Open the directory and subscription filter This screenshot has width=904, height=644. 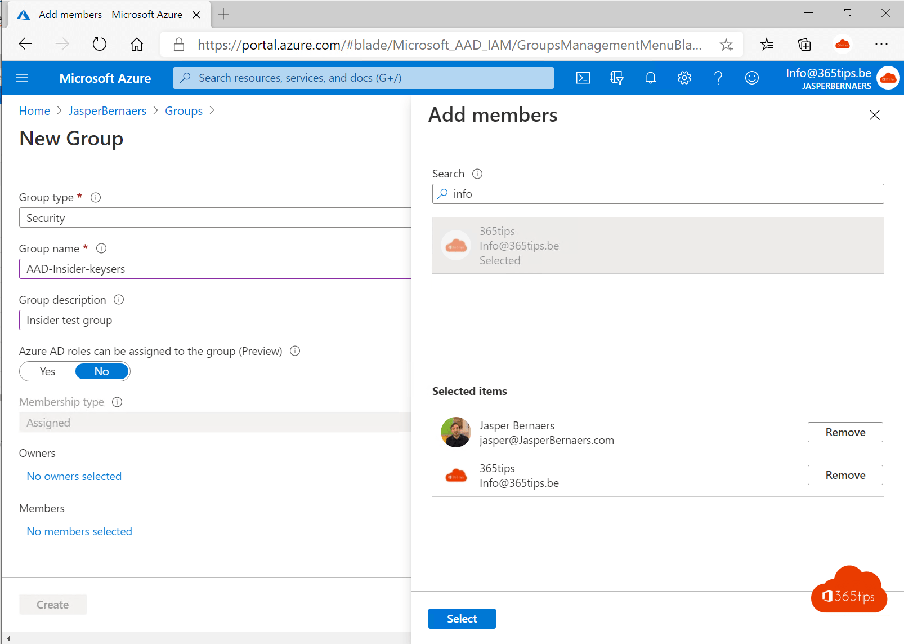pos(617,78)
